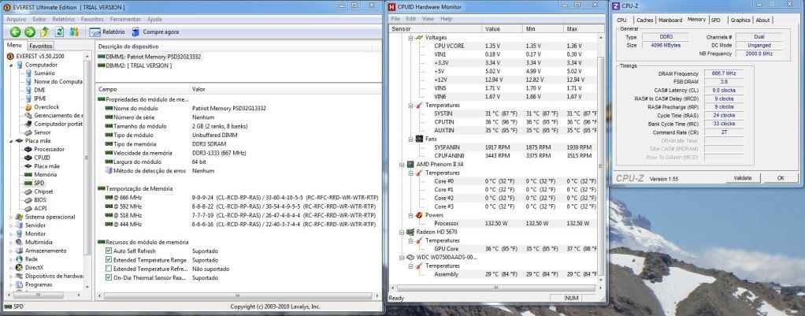Click the users icon in EVEREST toolbar
The height and width of the screenshot is (316, 805).
74,32
